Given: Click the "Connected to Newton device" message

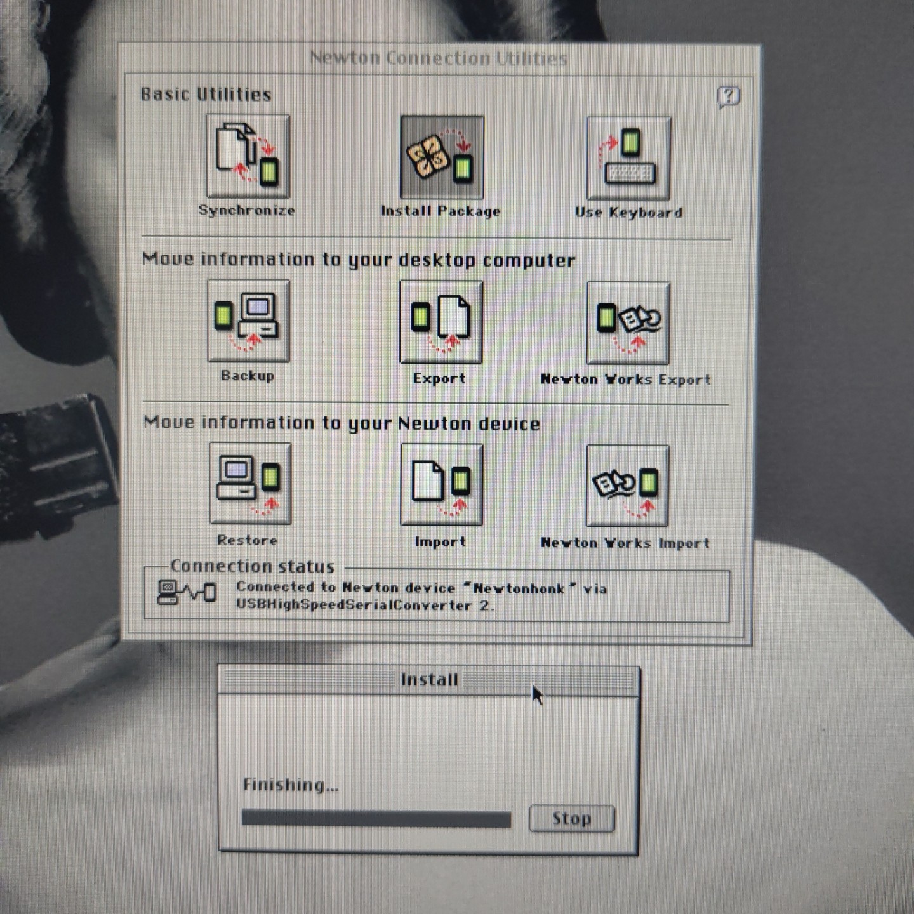Looking at the screenshot, I should click(421, 597).
